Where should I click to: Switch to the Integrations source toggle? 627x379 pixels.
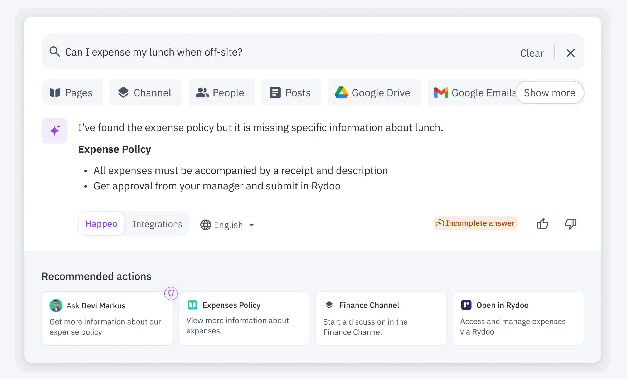pos(157,224)
